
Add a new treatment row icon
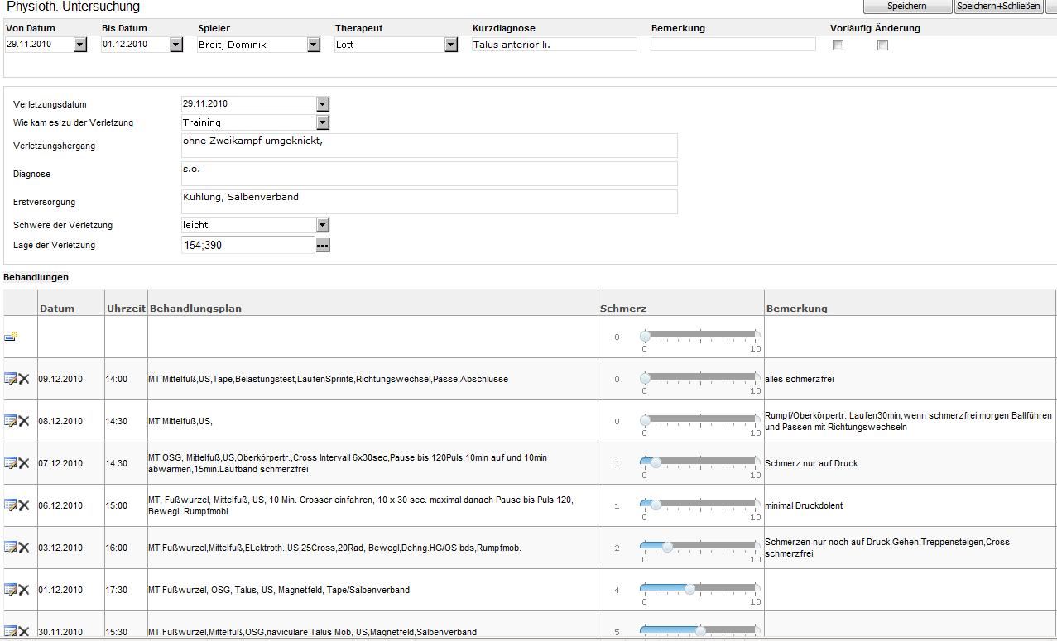tap(11, 337)
